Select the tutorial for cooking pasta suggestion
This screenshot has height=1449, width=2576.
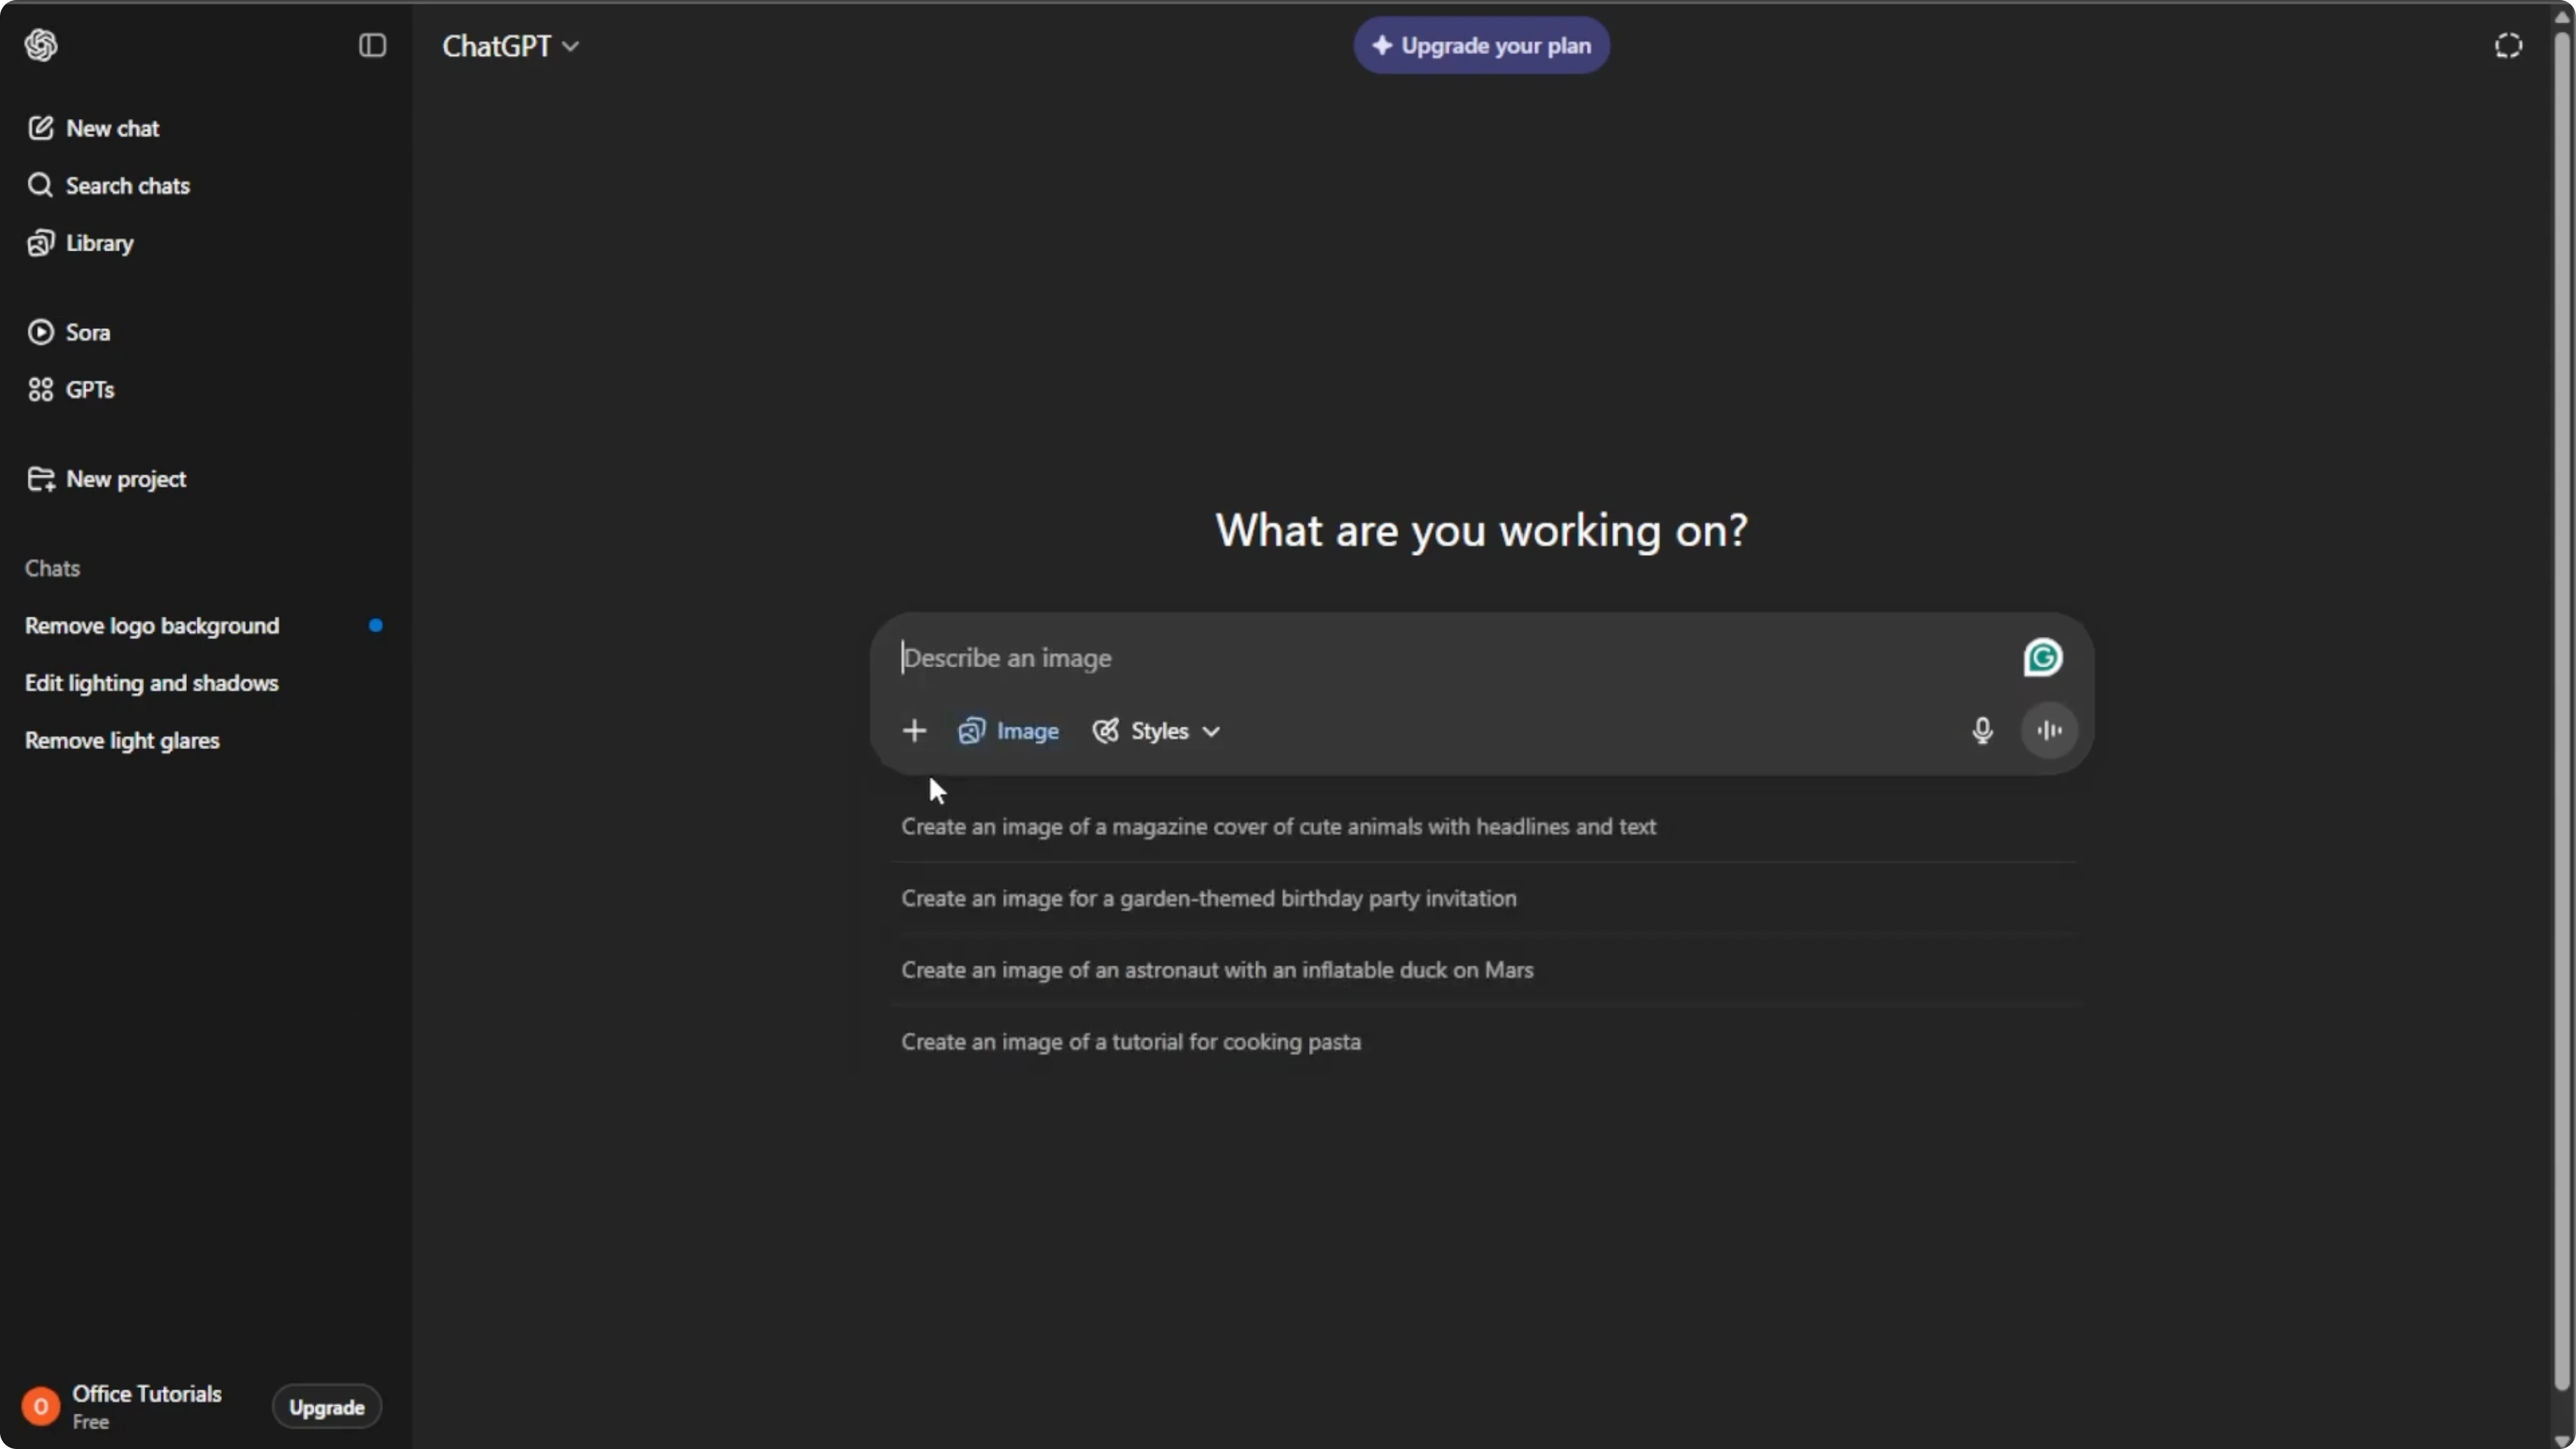(x=1482, y=1042)
